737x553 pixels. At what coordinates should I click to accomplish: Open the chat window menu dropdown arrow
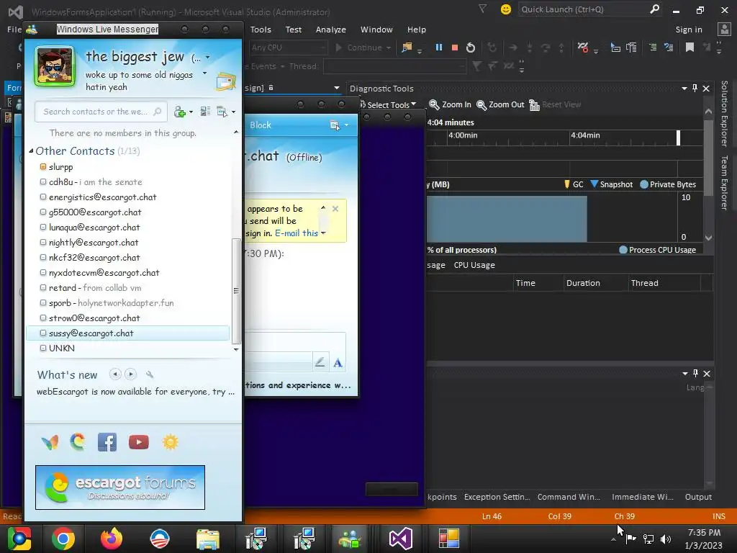point(346,125)
